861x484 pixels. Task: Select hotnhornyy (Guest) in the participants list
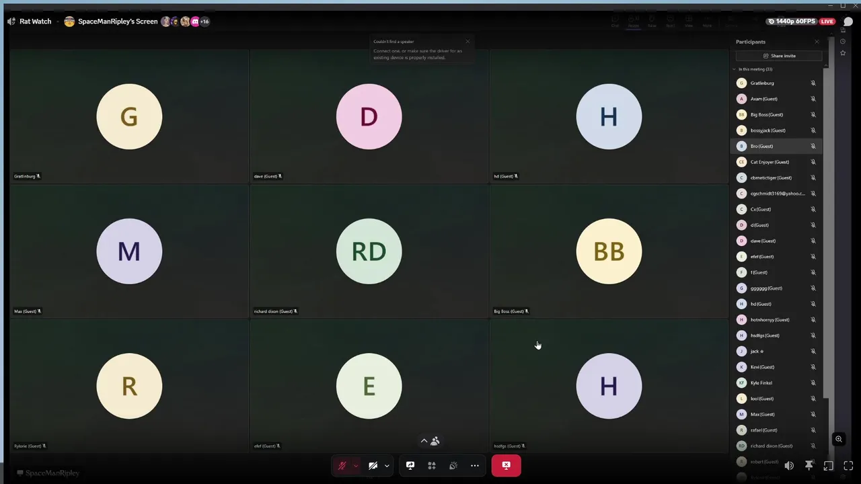(777, 320)
